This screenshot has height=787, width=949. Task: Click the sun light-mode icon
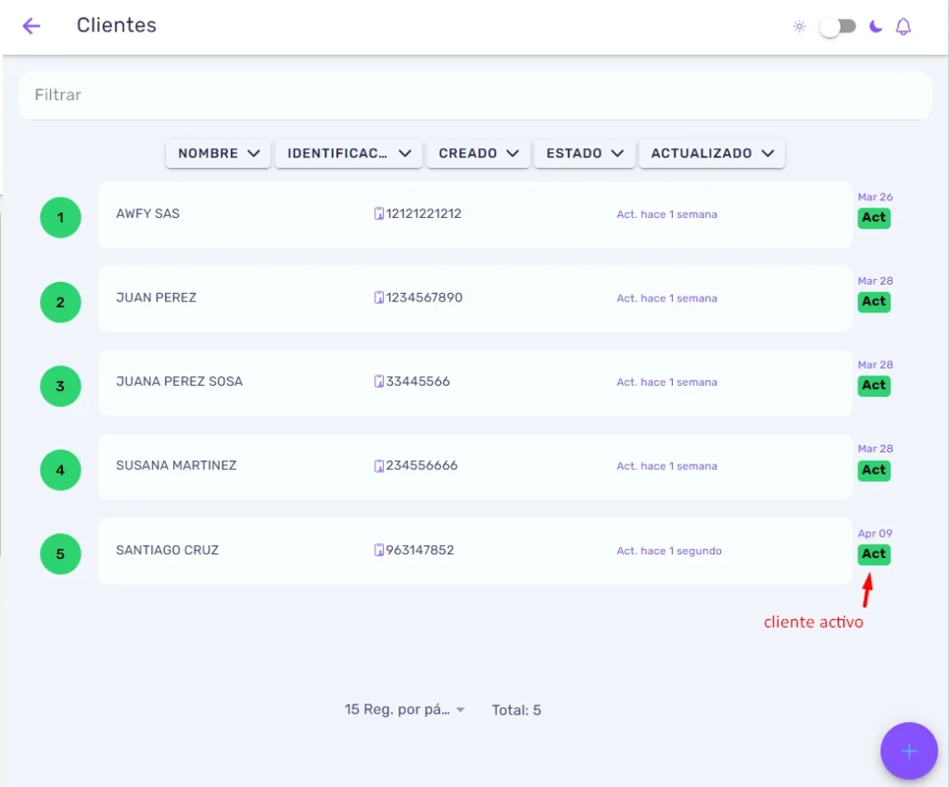(x=799, y=27)
